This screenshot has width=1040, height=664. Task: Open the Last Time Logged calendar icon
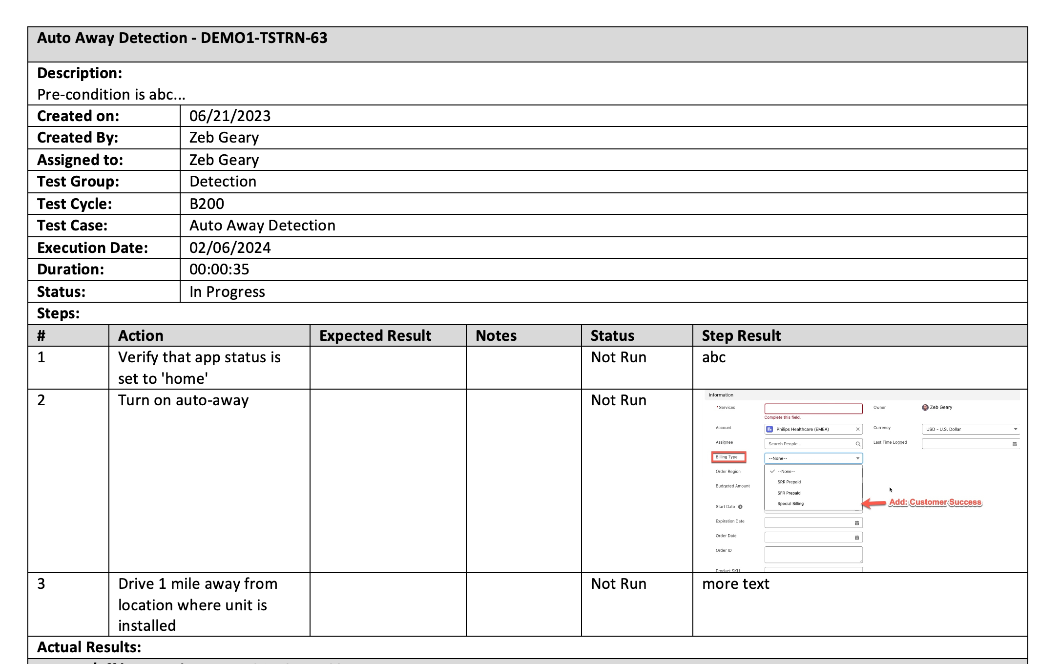[x=1014, y=444]
